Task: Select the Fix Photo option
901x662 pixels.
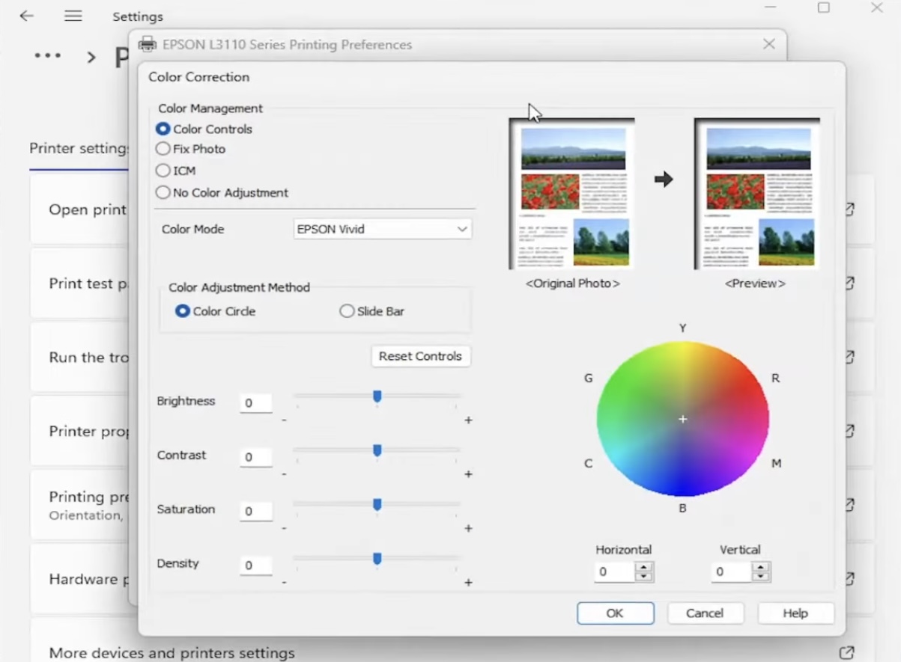Action: 163,149
